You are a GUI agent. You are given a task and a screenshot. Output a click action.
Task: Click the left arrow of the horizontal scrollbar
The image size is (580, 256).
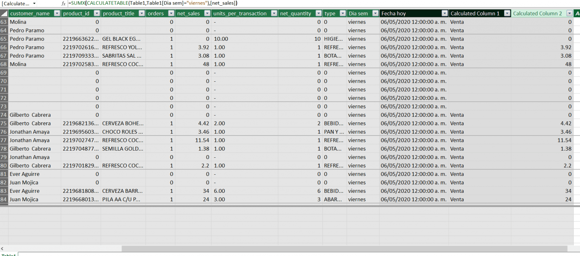[x=3, y=248]
